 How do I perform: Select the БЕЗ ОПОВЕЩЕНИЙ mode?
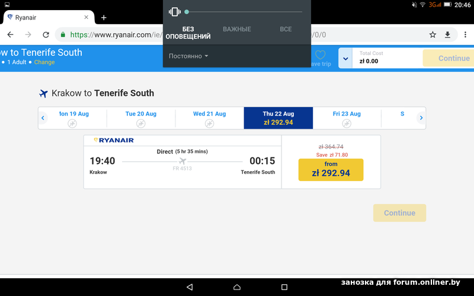[x=188, y=33]
